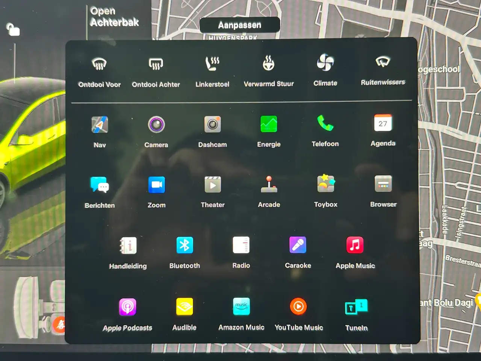Open the Toybox app
The height and width of the screenshot is (361, 481).
click(x=325, y=184)
